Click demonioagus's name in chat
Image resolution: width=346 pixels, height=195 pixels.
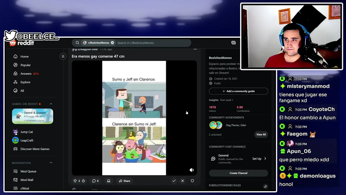(x=318, y=176)
